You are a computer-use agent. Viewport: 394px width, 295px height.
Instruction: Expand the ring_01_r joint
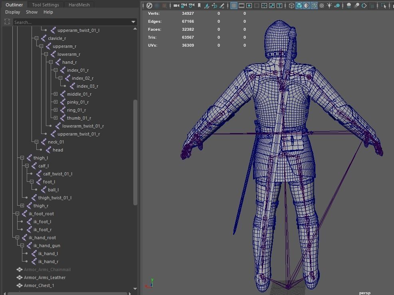click(x=55, y=110)
